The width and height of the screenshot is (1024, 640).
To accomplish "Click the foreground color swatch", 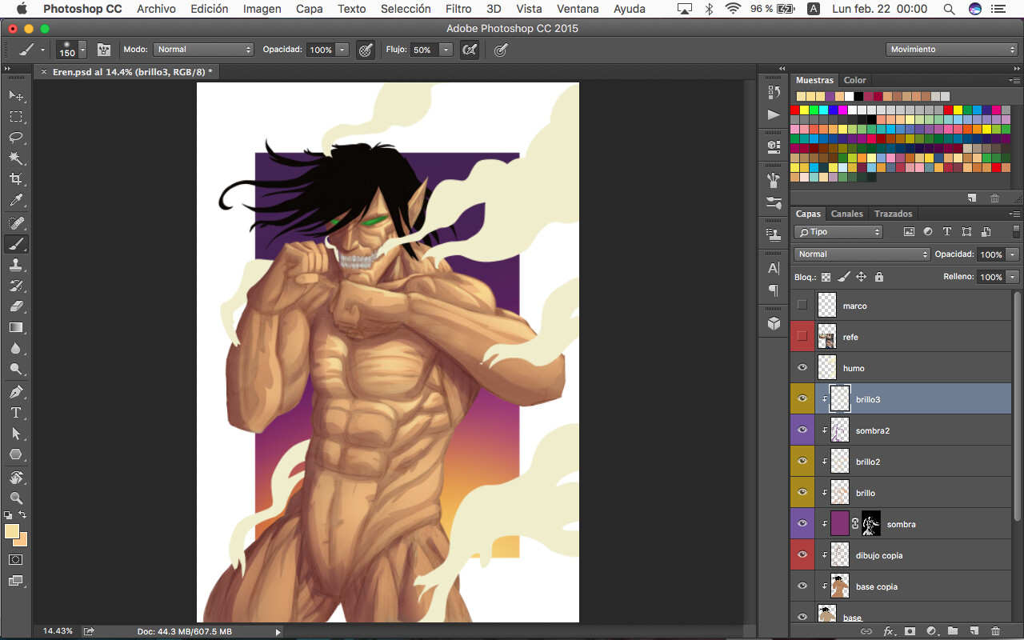I will [x=11, y=532].
